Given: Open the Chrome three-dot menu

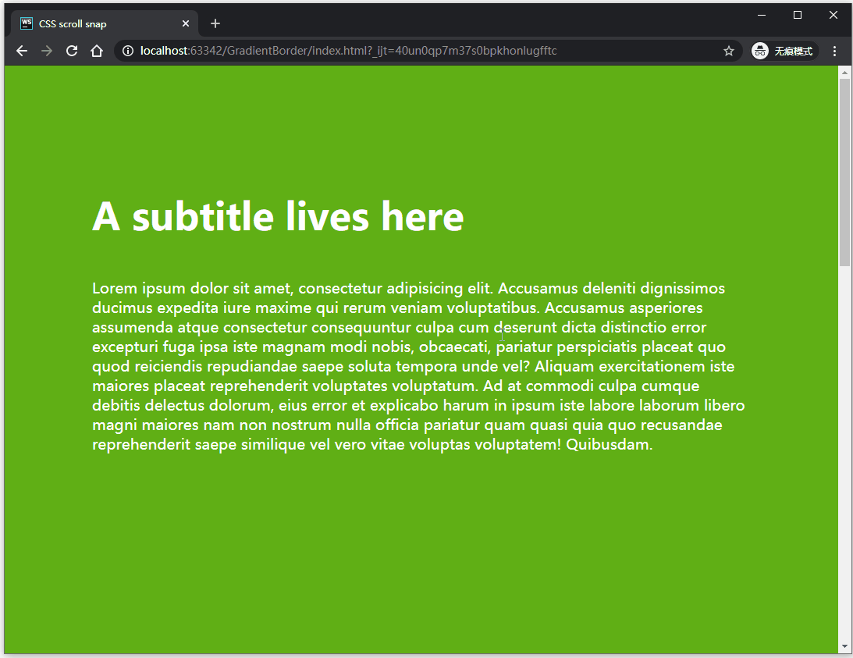Looking at the screenshot, I should [x=835, y=51].
